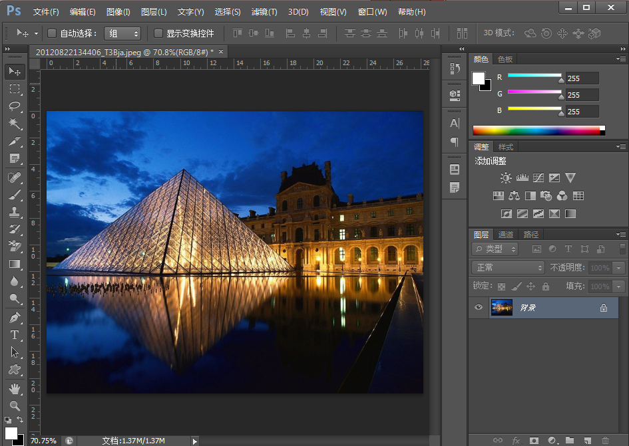Select the Horizontal Type tool
This screenshot has height=446, width=629.
[15, 335]
